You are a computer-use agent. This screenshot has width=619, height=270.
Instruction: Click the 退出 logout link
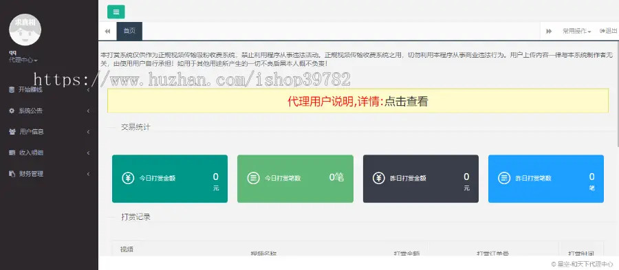tap(609, 31)
